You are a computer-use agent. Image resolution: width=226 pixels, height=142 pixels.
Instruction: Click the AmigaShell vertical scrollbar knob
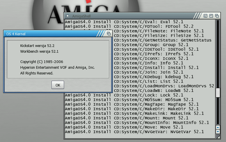[218, 92]
